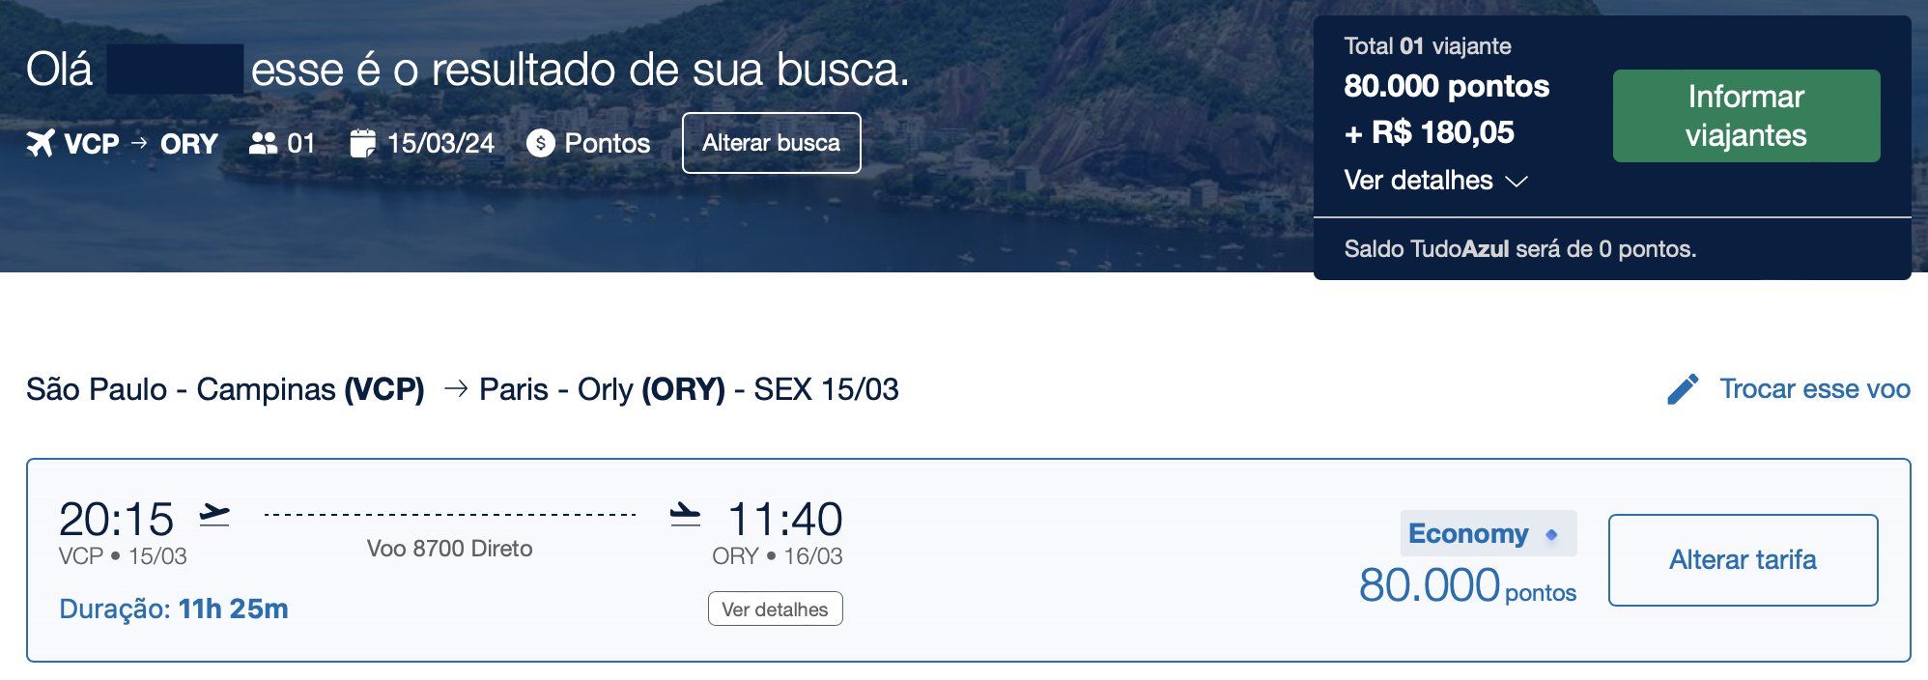Screen dimensions: 1928x680
Task: Click the Alterar tarifa button
Action: coord(1743,560)
